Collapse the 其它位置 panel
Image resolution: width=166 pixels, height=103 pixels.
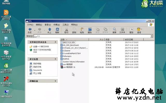coord(55,59)
